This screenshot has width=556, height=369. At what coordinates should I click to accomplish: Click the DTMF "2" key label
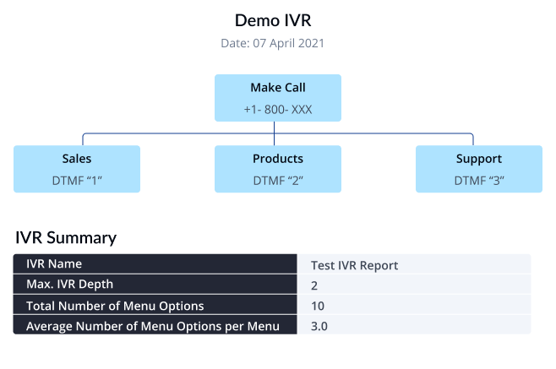click(x=277, y=180)
